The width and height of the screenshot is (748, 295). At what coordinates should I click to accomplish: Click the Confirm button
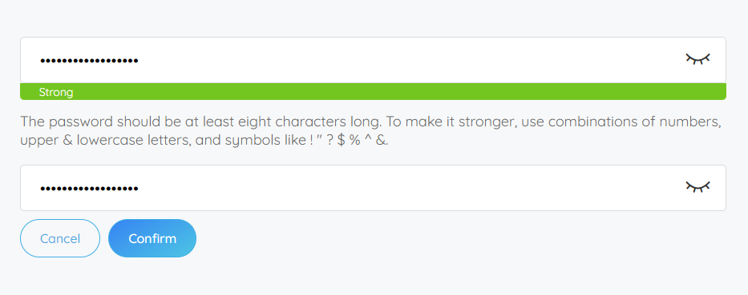point(152,238)
